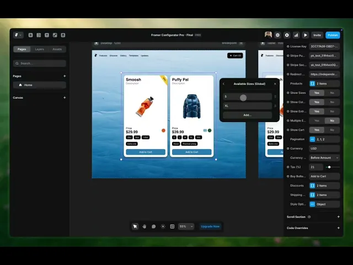Click Add... in the sizes popup
Viewport: 353px width, 265px height.
[x=247, y=115]
